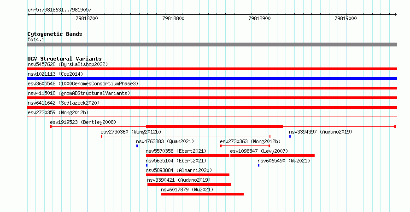This screenshot has height=212, width=410.
Task: Select the red bar of esv1098547
Action: 272,156
